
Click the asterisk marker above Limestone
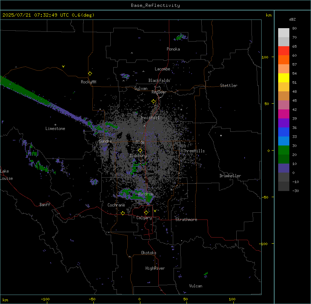click(55, 125)
